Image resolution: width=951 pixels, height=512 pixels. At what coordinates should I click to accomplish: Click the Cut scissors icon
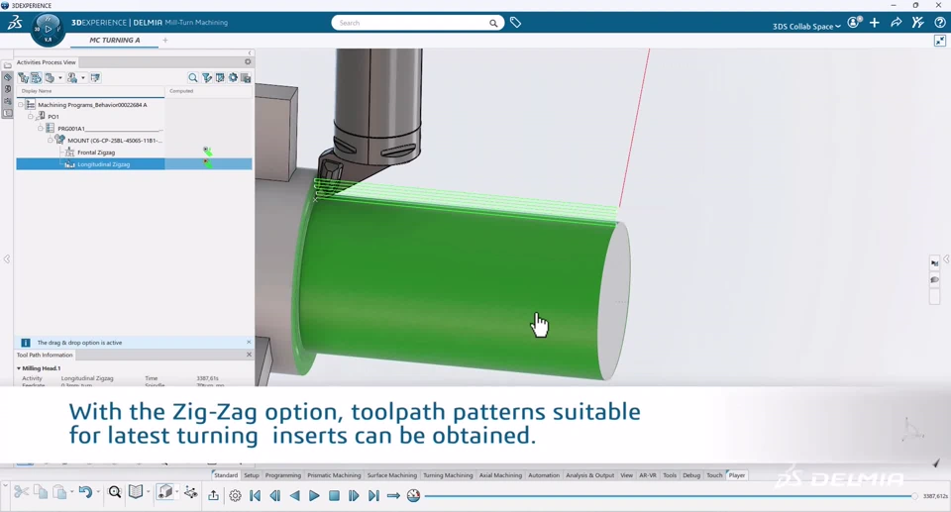coord(21,492)
